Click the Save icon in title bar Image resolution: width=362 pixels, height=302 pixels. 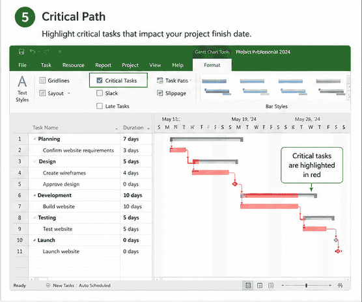(21, 51)
